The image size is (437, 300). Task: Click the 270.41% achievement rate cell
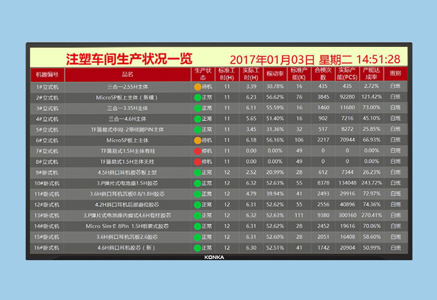(x=371, y=215)
